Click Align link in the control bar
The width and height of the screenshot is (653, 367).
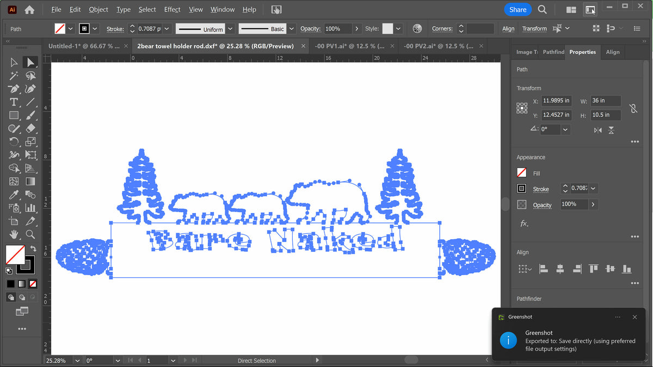click(508, 29)
